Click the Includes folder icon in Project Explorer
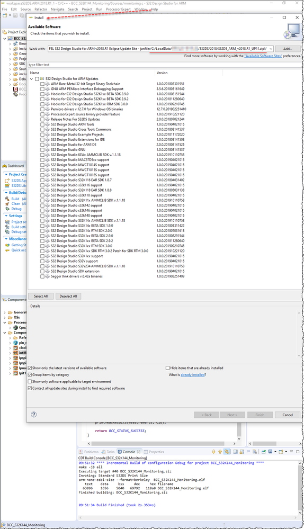Viewport: 304px width, 529px height. coord(15,49)
